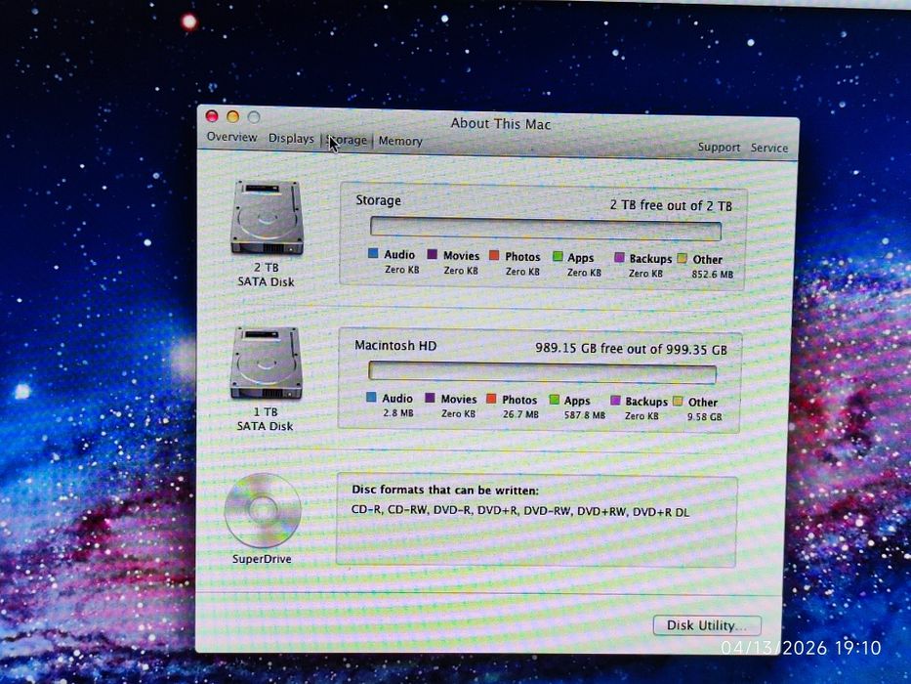
Task: Click the 'SuperDrive' label
Action: 262,559
